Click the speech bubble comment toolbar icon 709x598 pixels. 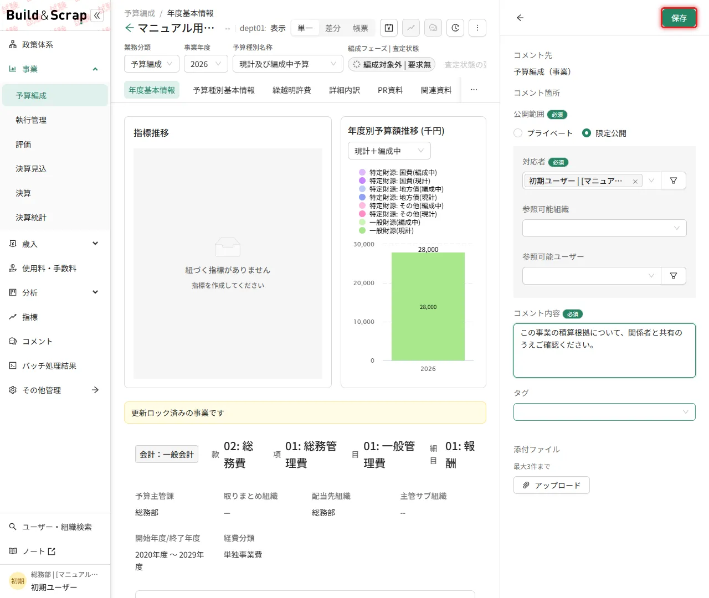[x=433, y=28]
